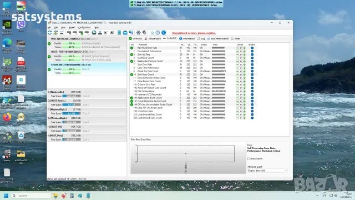Click the D: HGST free space bar
Image resolution: width=355 pixels, height=200 pixels.
point(72,105)
